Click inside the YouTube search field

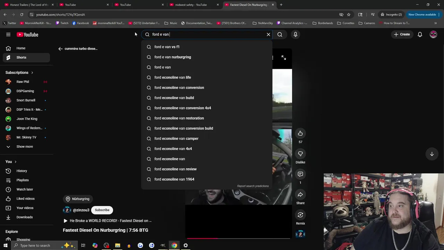tap(206, 34)
